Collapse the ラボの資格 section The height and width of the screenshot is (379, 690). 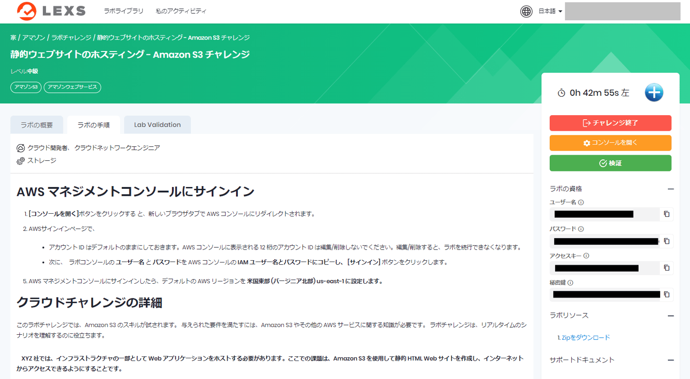[671, 189]
